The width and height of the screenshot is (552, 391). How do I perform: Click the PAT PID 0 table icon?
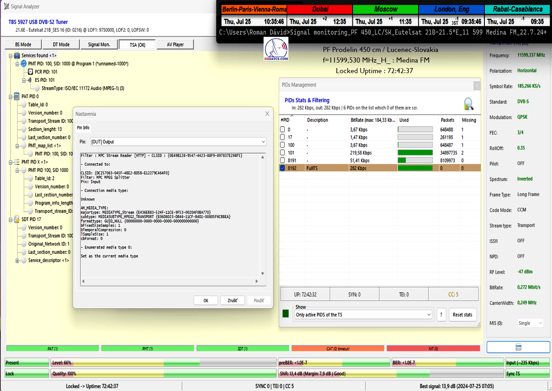pos(17,97)
